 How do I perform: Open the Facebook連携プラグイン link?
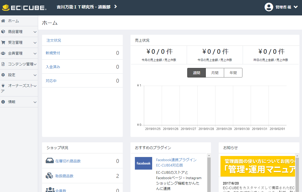coord(176,160)
